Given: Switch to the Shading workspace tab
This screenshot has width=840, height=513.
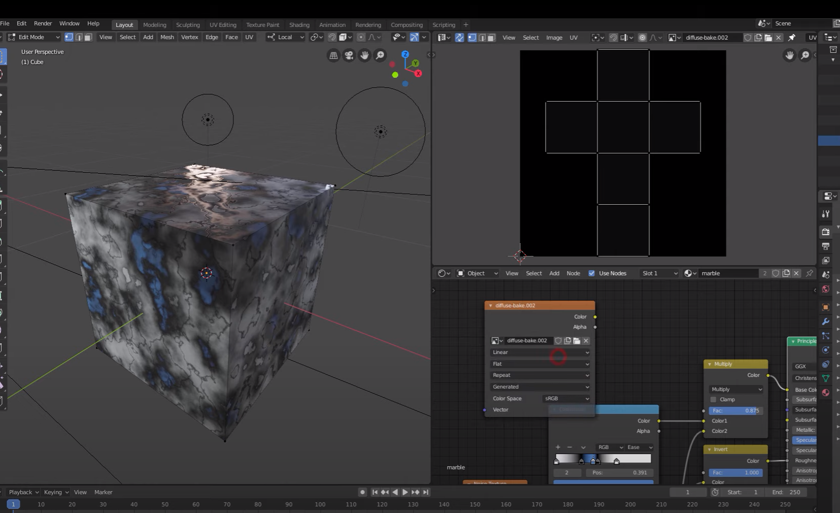Looking at the screenshot, I should 299,24.
